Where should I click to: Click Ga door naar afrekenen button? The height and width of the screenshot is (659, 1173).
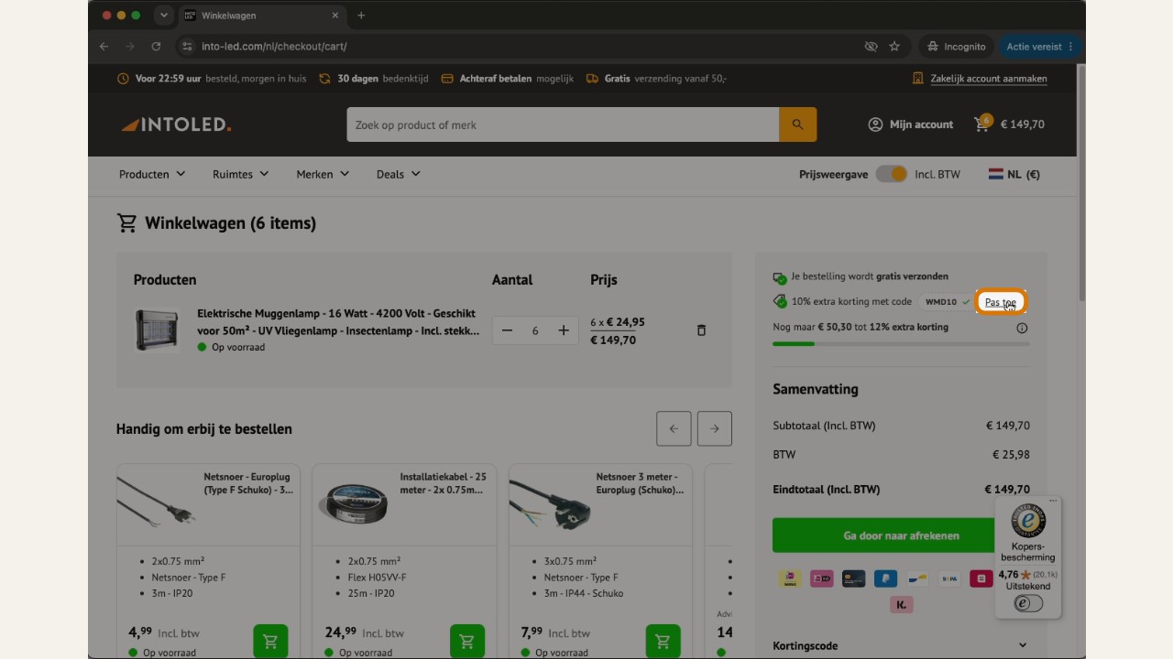click(x=901, y=535)
